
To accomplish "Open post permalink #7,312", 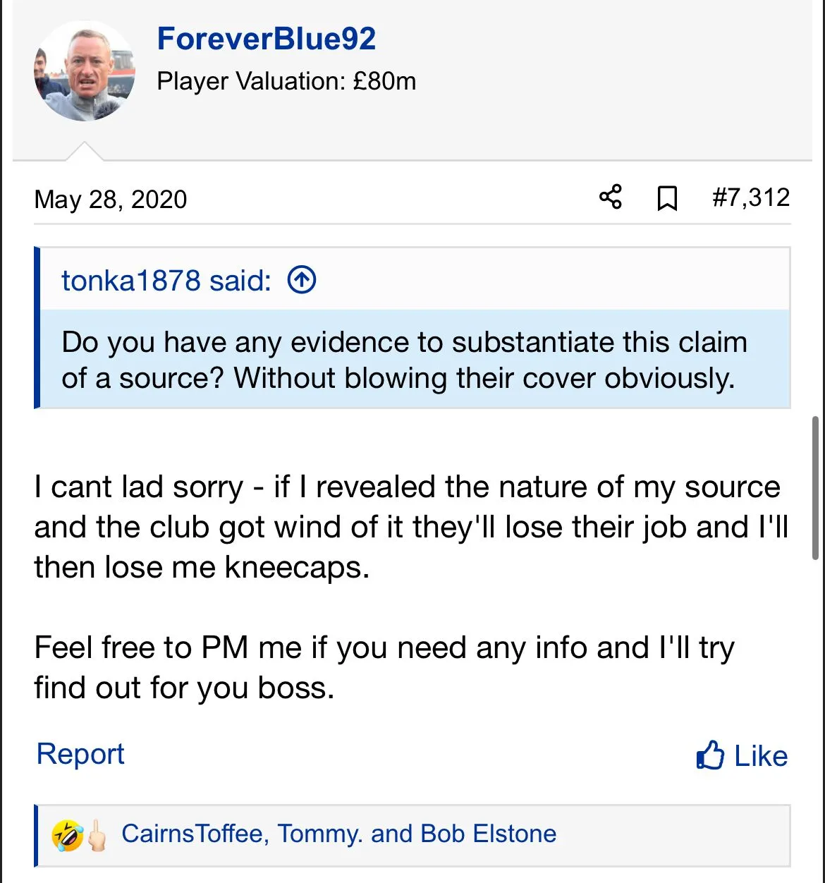I will (x=750, y=197).
